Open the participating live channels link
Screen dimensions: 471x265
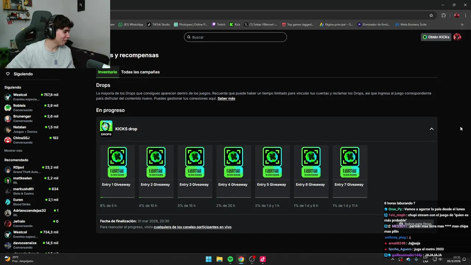click(x=192, y=227)
